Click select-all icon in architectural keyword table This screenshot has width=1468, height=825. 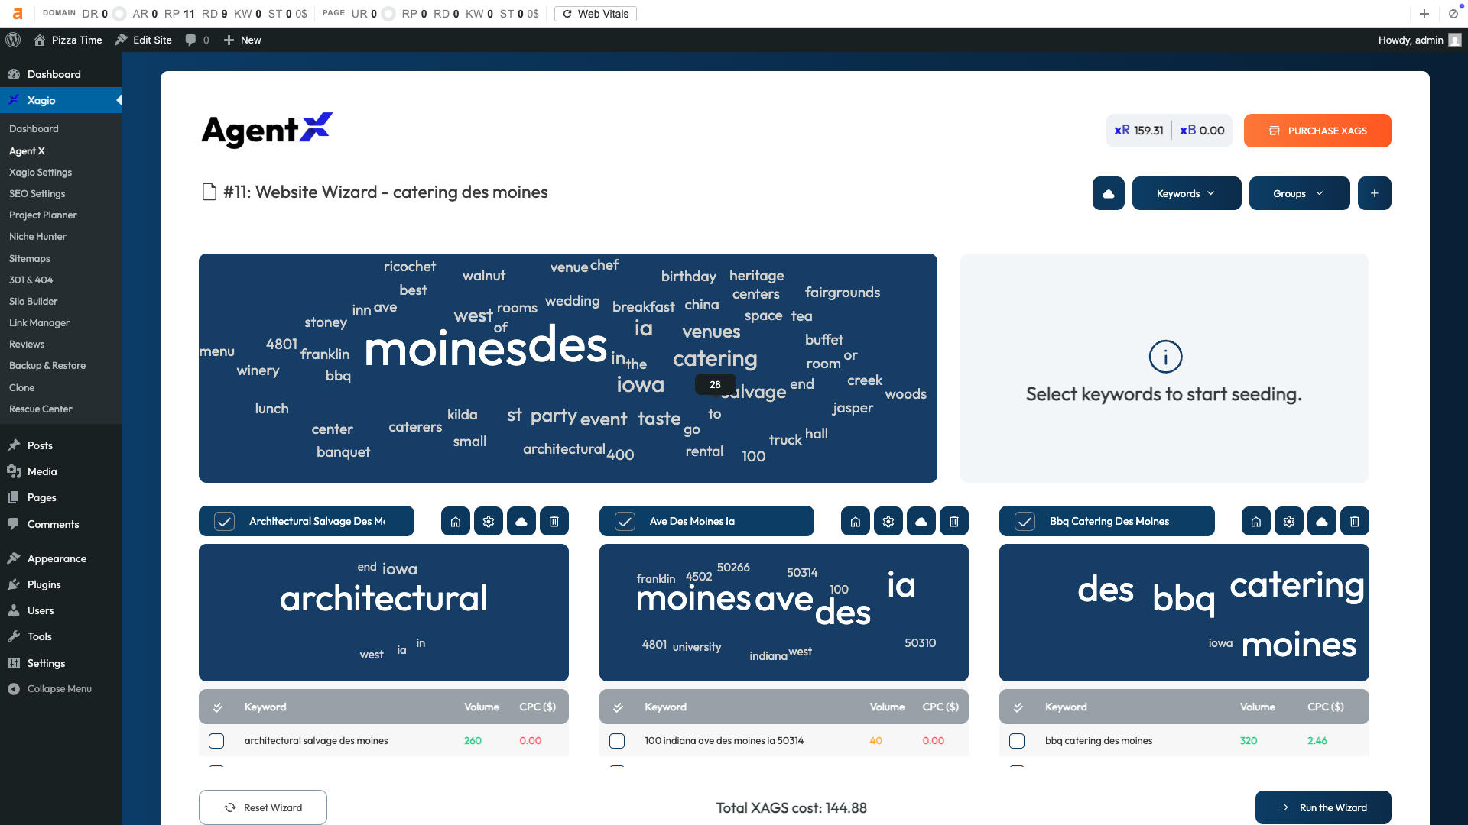[218, 707]
